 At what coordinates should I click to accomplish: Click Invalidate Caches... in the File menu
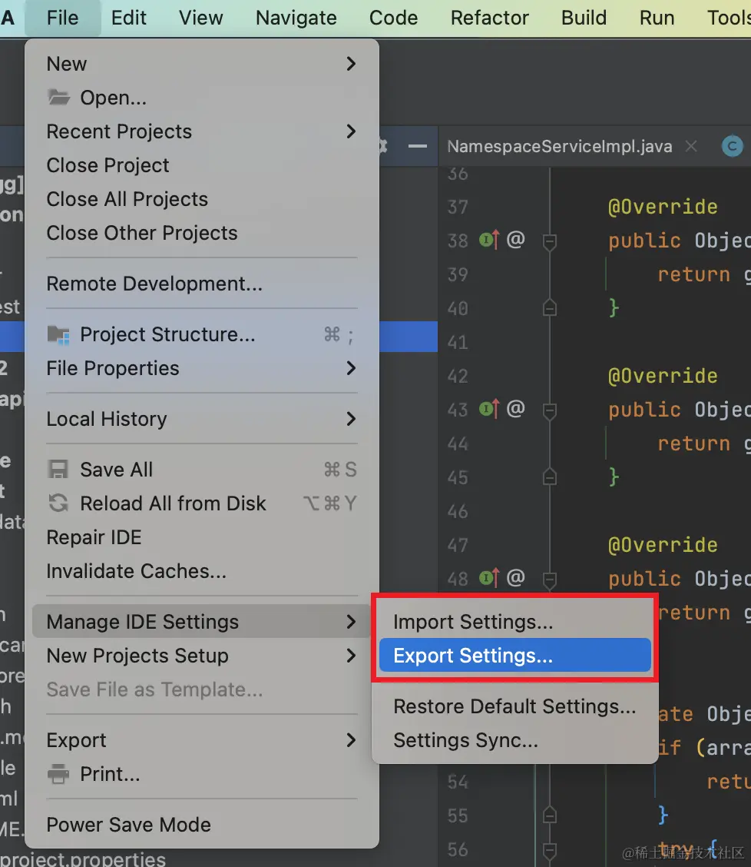tap(136, 571)
